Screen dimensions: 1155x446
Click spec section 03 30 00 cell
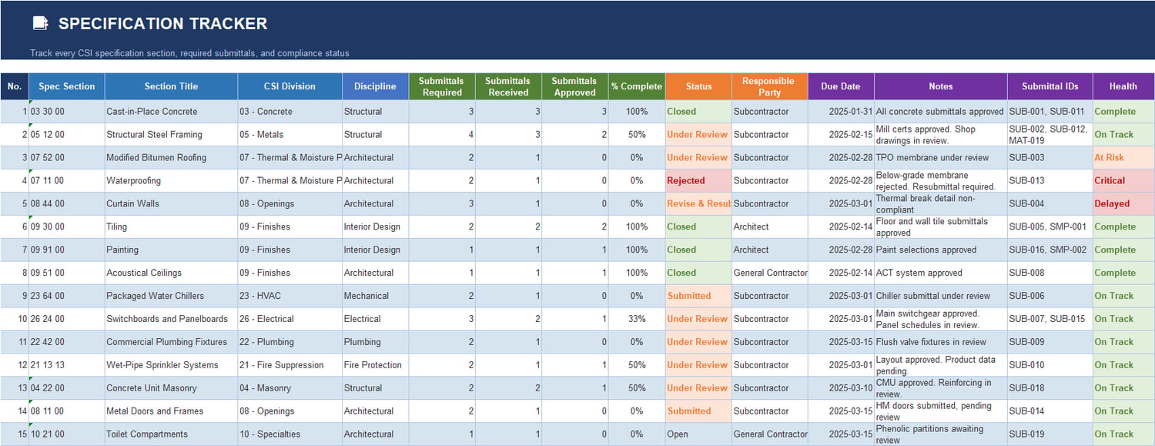pos(67,112)
